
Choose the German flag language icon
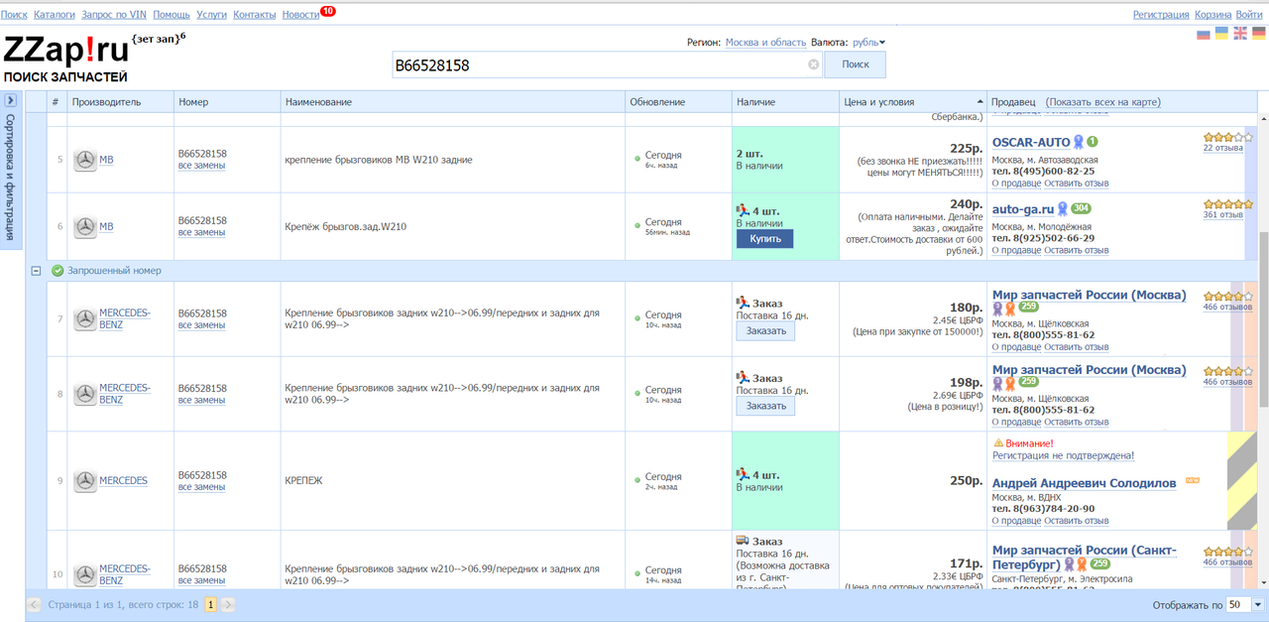1259,34
